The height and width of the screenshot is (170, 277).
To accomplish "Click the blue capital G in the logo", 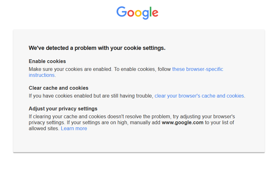I will 121,12.
